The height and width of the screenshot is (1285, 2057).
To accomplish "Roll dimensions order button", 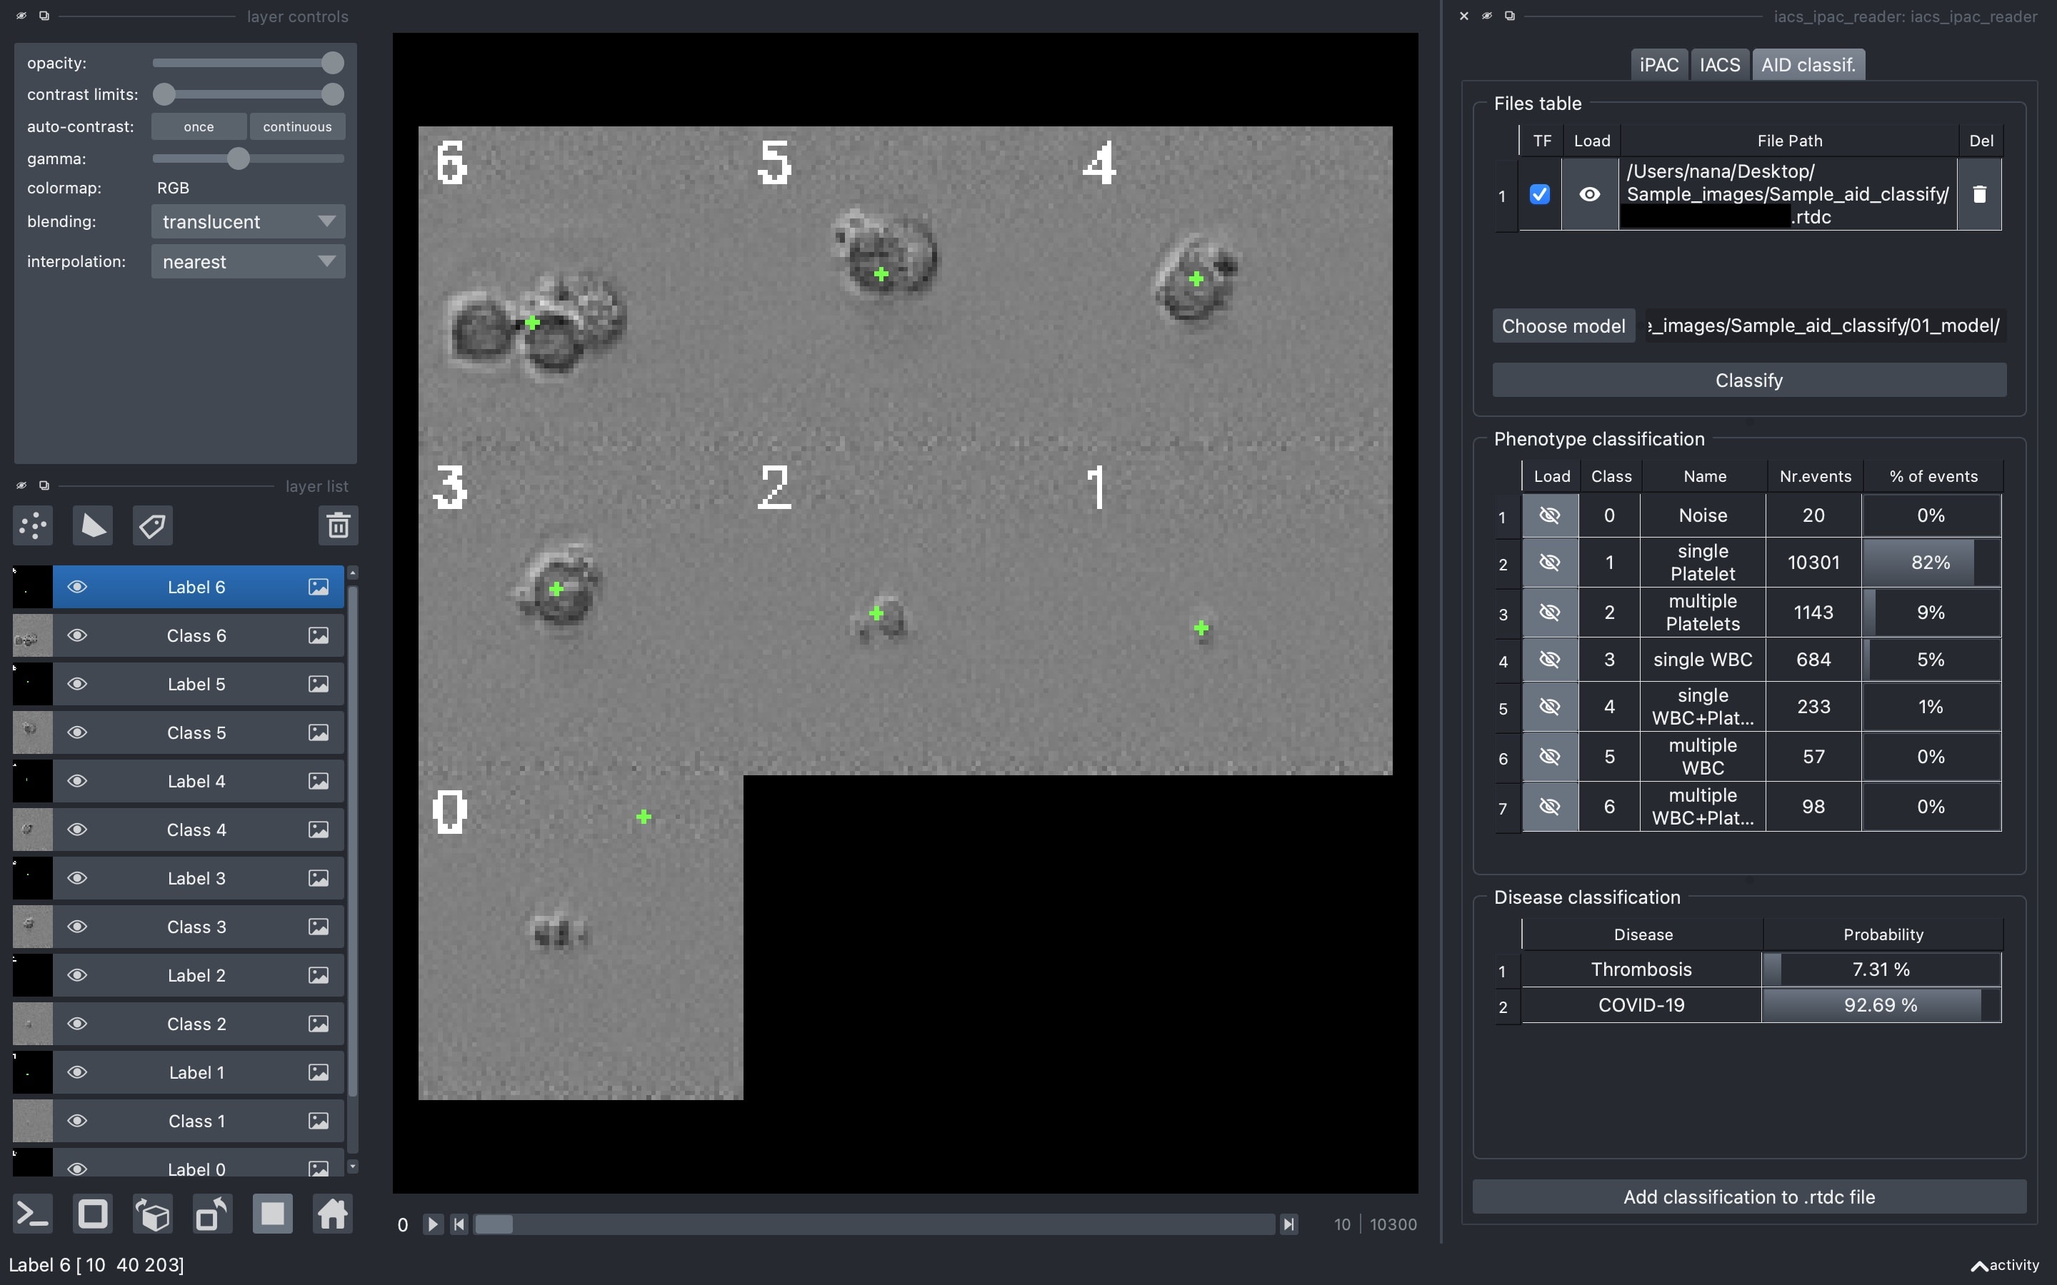I will click(153, 1214).
